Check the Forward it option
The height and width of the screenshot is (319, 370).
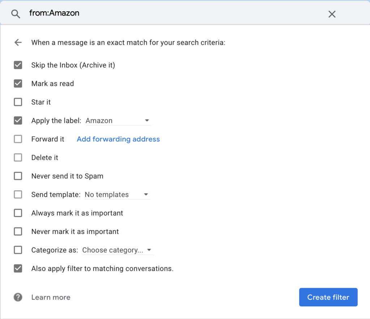[18, 139]
